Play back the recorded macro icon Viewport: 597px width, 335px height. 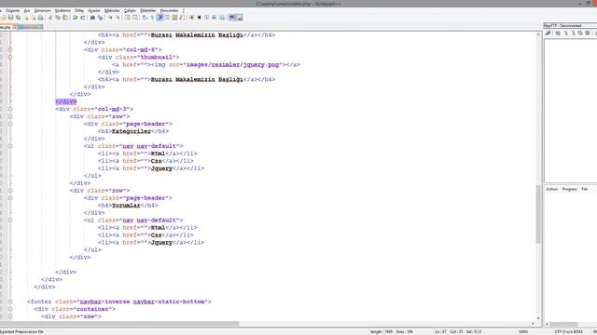[207, 18]
